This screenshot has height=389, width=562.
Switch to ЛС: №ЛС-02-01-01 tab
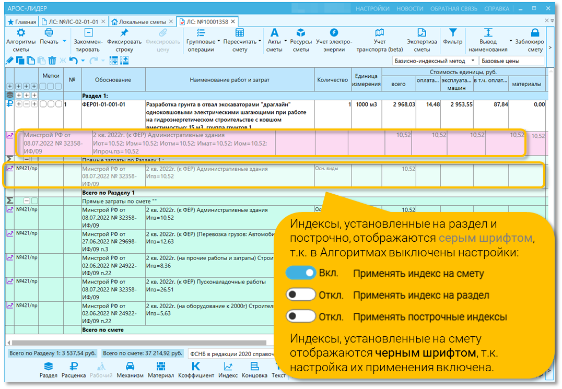pyautogui.click(x=74, y=22)
